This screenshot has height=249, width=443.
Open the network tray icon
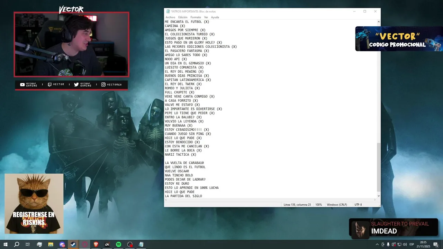[399, 245]
